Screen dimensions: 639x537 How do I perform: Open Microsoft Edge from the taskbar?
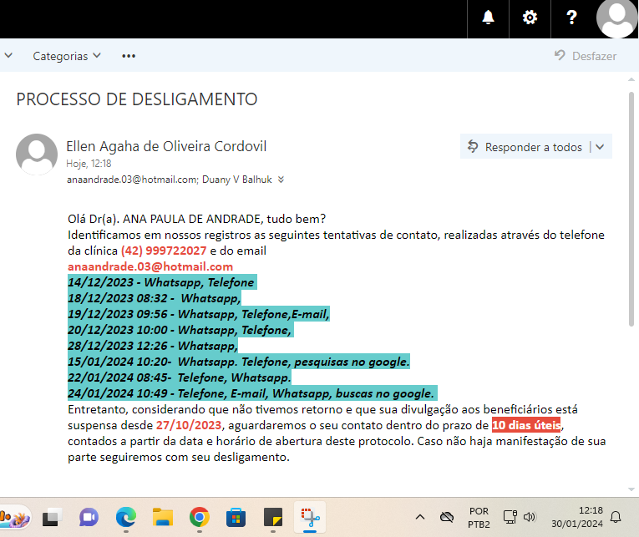125,517
